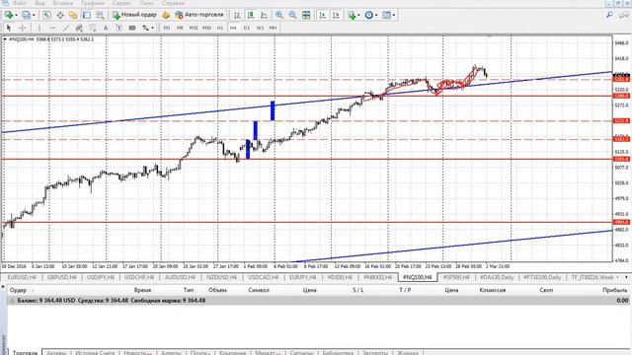Image resolution: width=632 pixels, height=355 pixels.
Task: Switch chart to line chart view
Action: click(264, 16)
